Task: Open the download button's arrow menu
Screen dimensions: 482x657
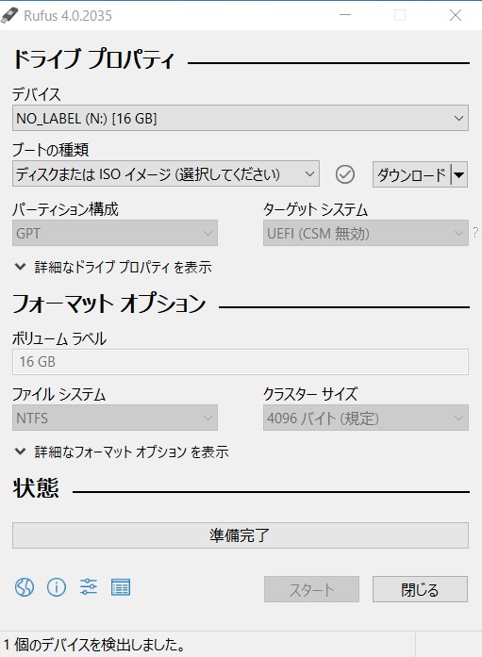Action: point(459,174)
